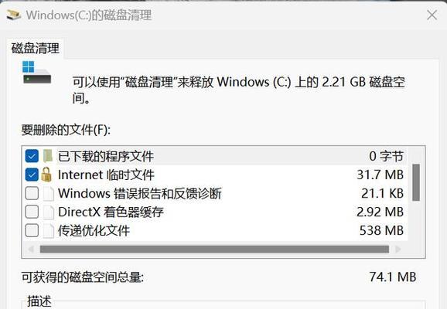Click the horizontal scrollbar left arrow
Image resolution: width=447 pixels, height=309 pixels.
(31, 250)
